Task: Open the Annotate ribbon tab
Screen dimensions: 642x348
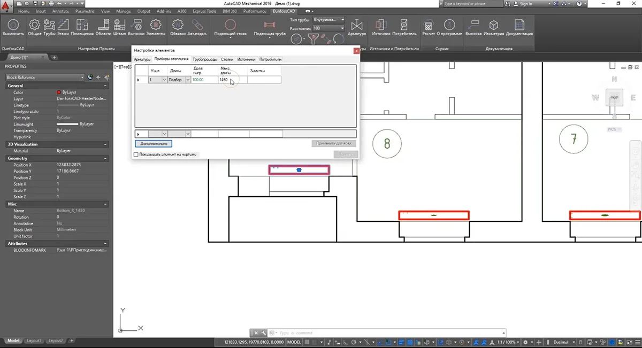Action: [x=60, y=11]
